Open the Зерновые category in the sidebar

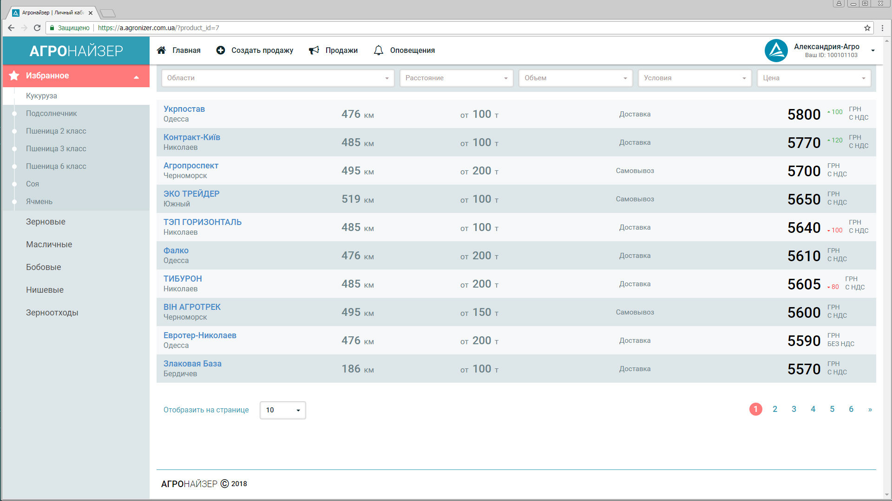tap(46, 222)
